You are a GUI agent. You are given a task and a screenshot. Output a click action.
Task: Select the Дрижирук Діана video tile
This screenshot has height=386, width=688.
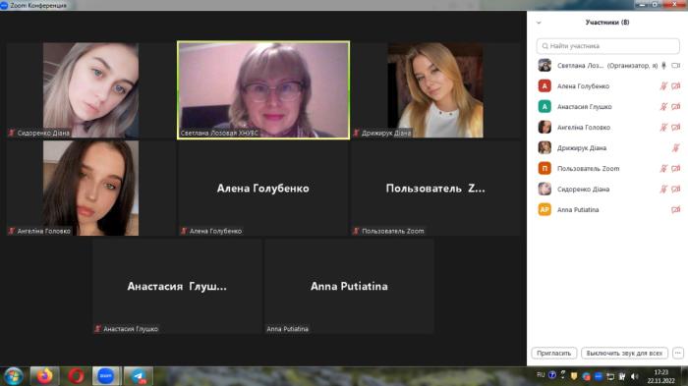[x=435, y=90]
